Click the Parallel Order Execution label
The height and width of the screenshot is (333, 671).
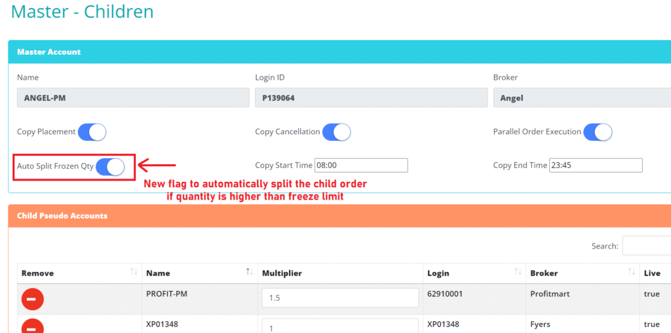(x=537, y=131)
